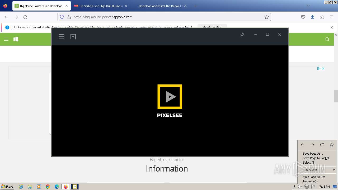This screenshot has height=190, width=338.
Task: Click the AdChoices triangle icon
Action: pos(319,68)
